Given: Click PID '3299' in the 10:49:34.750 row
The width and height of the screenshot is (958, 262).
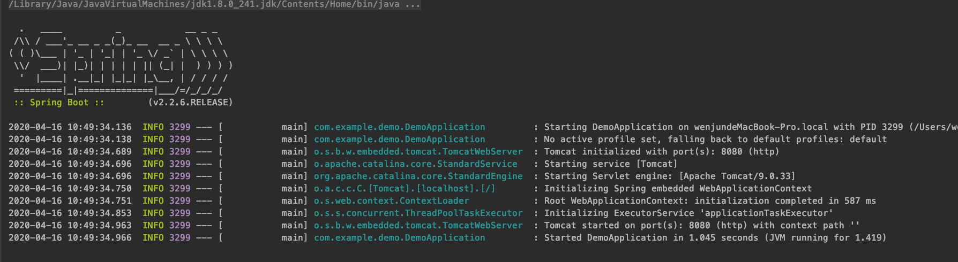Looking at the screenshot, I should click(x=180, y=188).
